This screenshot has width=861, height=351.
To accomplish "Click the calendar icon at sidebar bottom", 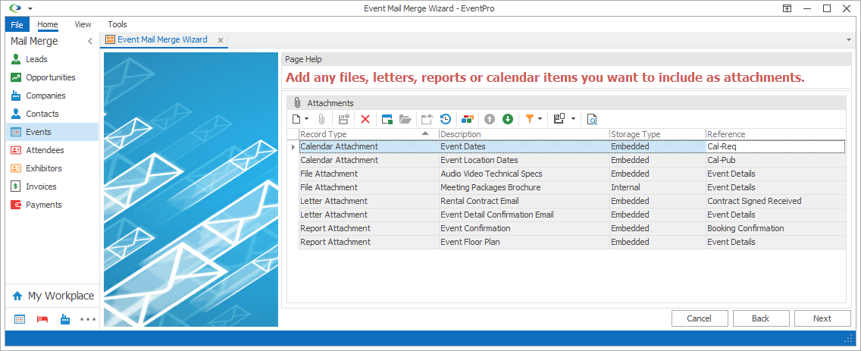I will click(x=19, y=319).
